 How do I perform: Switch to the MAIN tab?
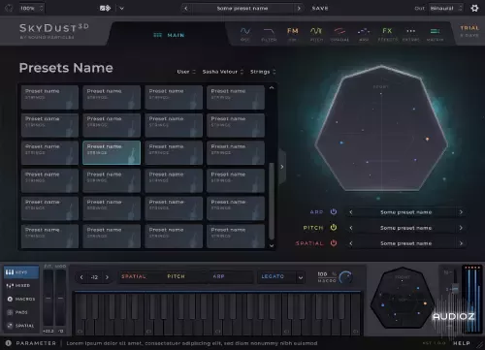(169, 35)
